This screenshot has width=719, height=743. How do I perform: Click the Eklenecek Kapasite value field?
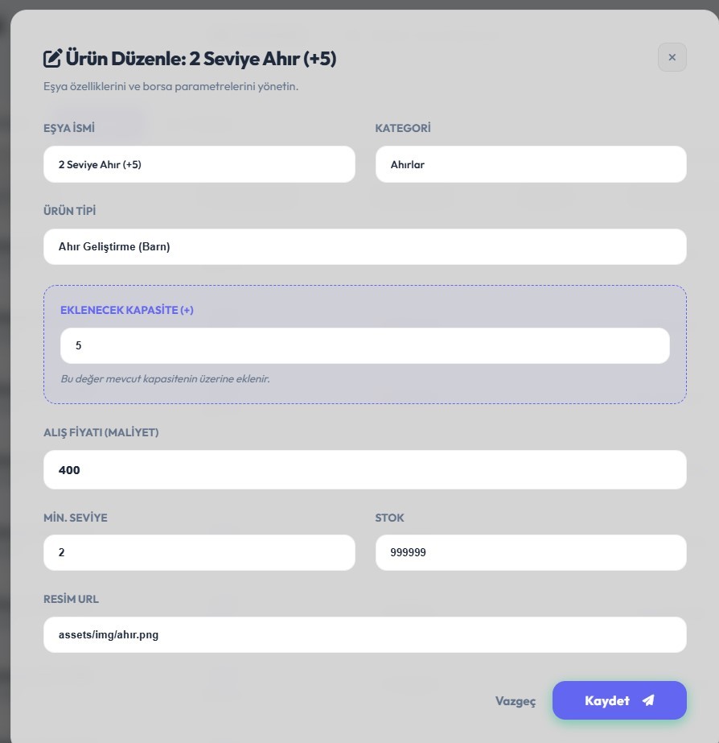(364, 345)
